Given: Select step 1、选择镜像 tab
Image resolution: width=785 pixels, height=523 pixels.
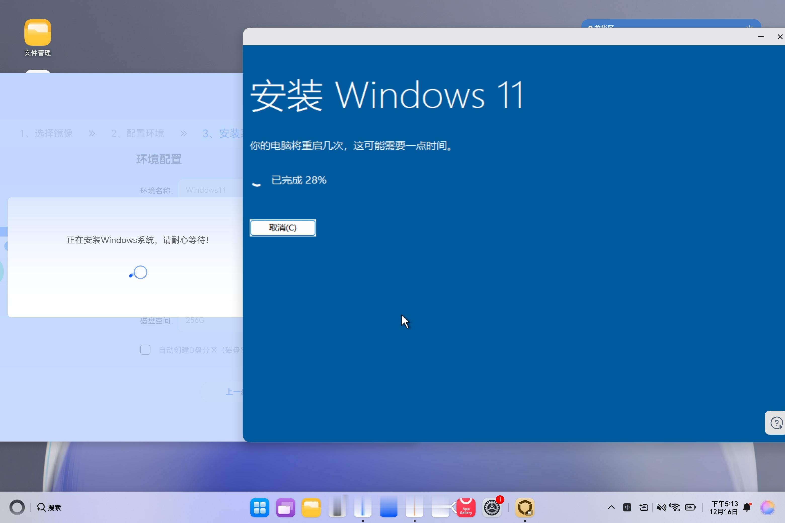Looking at the screenshot, I should point(46,134).
